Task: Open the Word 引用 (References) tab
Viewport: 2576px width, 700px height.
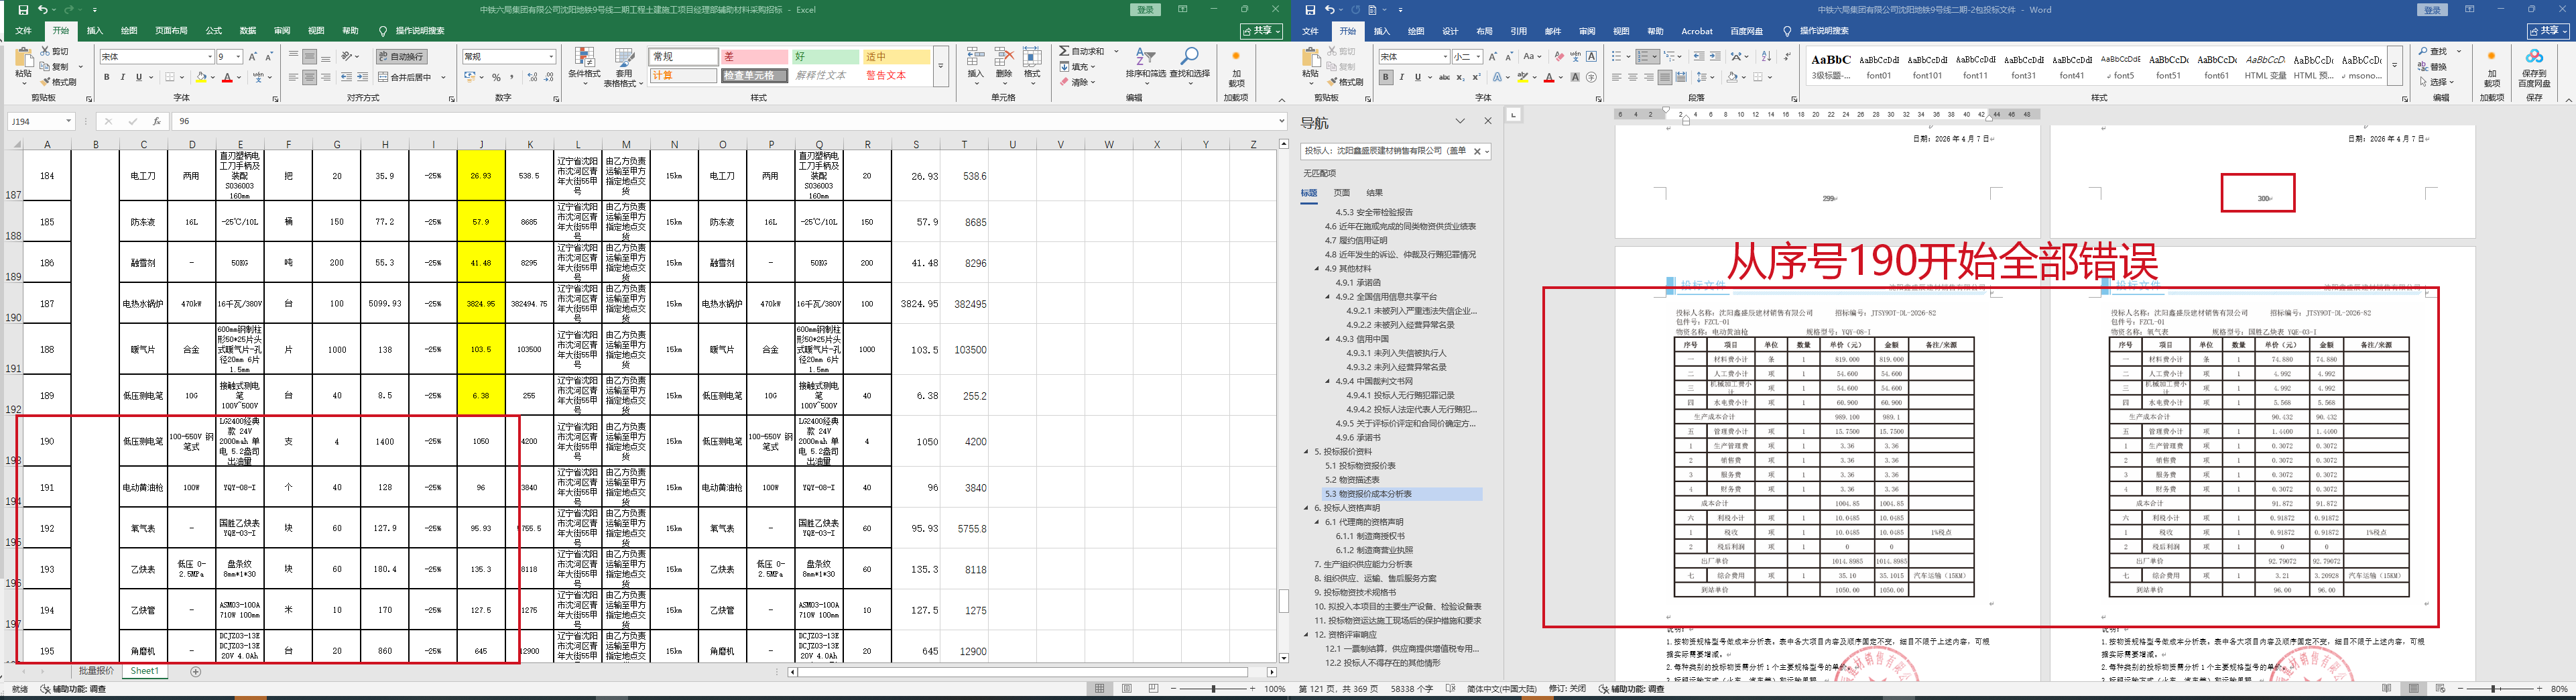Action: pyautogui.click(x=1518, y=31)
